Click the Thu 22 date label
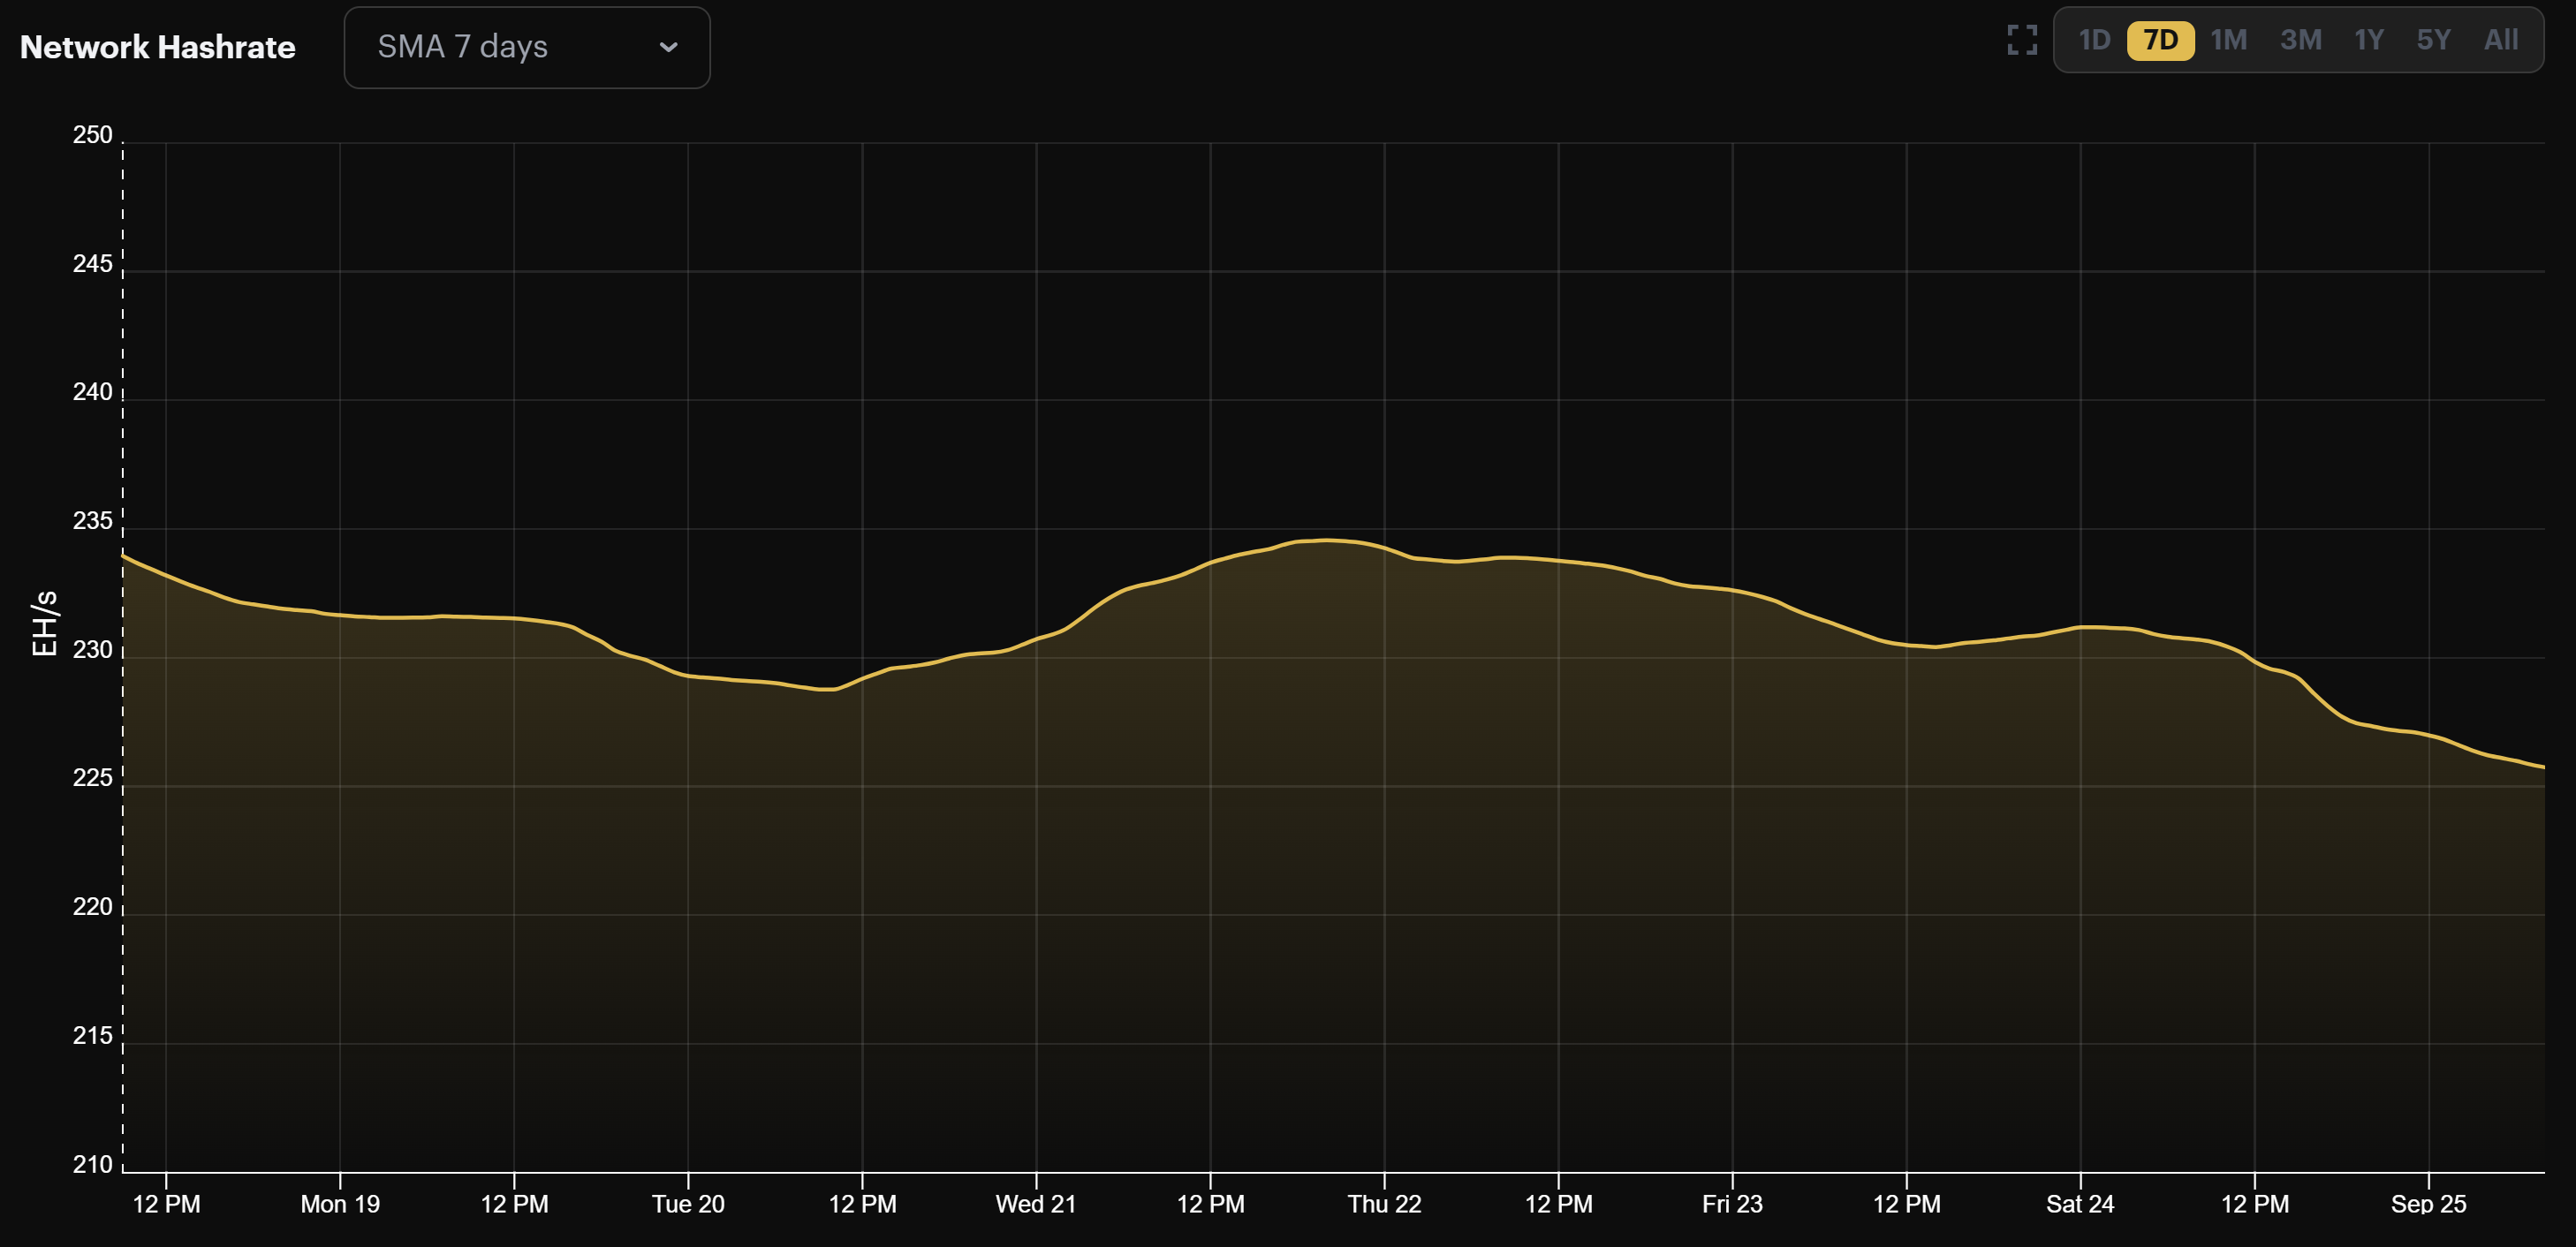2576x1247 pixels. 1384,1204
